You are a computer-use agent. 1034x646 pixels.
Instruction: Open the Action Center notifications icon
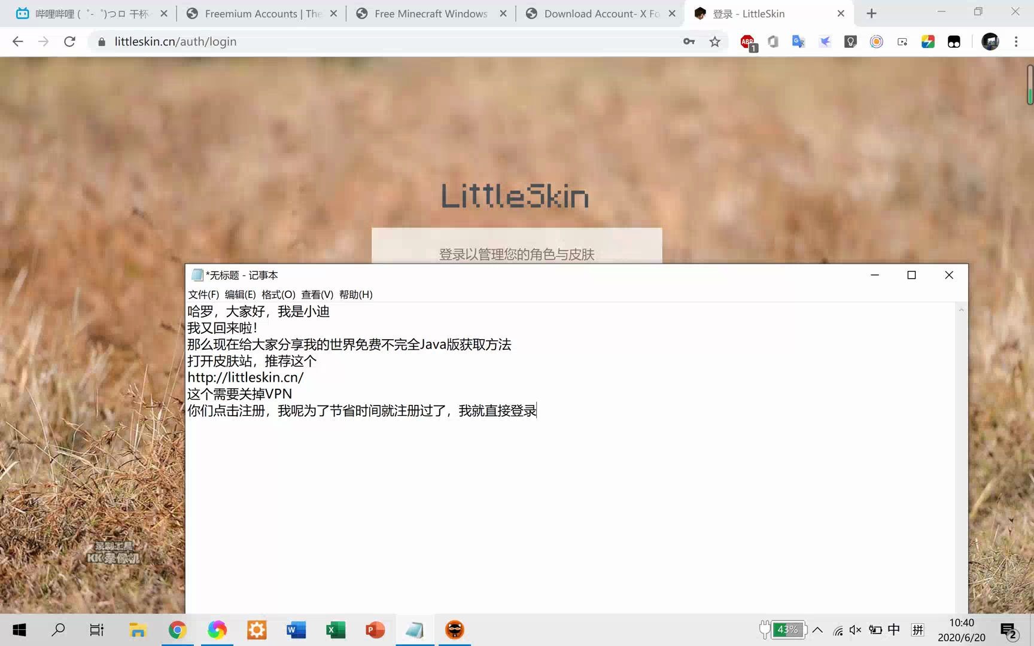click(1009, 630)
